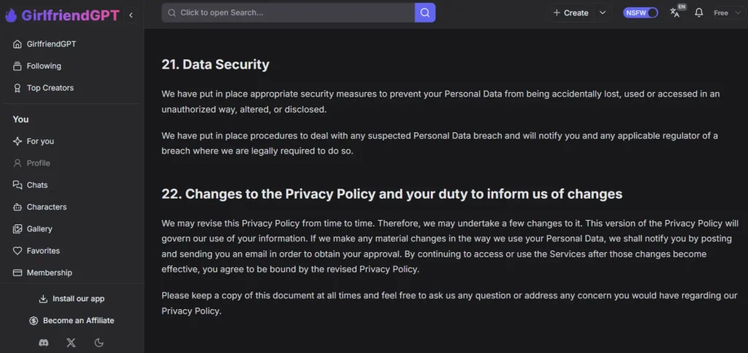Click the Become an Affiliate dollar icon

34,320
